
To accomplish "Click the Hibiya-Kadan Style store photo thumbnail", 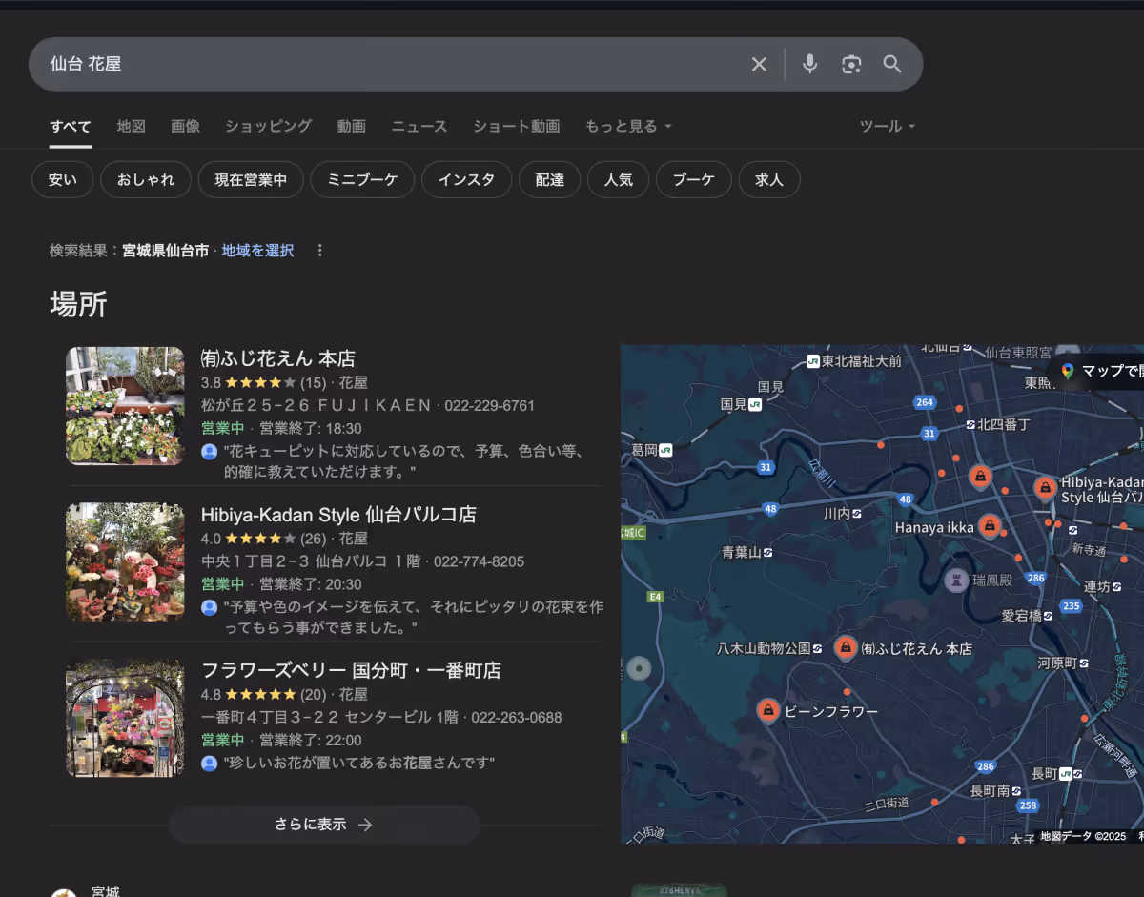I will tap(125, 562).
